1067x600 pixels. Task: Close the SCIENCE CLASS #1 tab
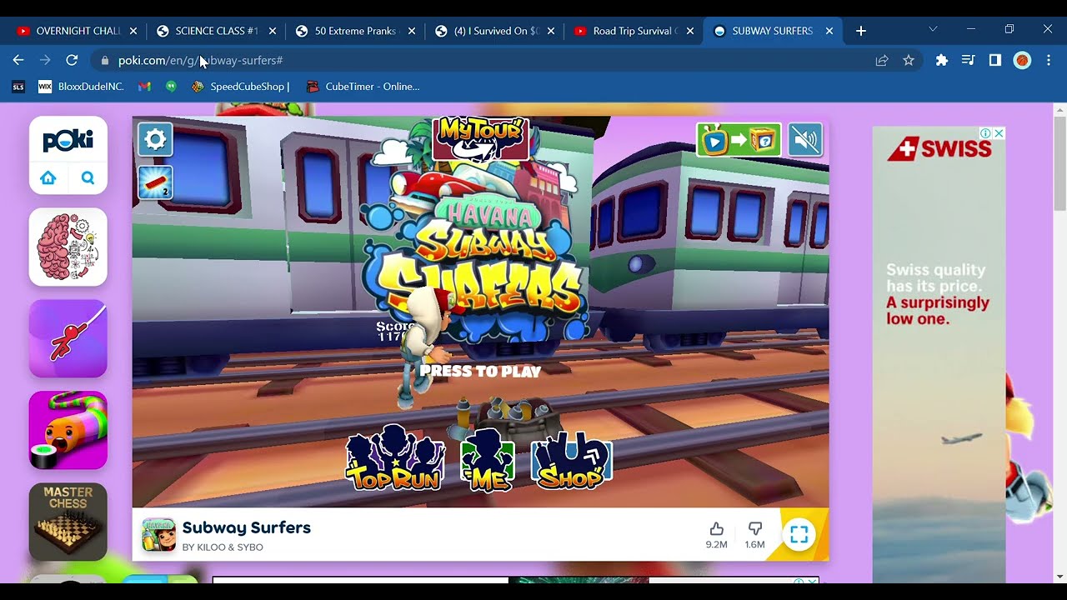pos(273,31)
